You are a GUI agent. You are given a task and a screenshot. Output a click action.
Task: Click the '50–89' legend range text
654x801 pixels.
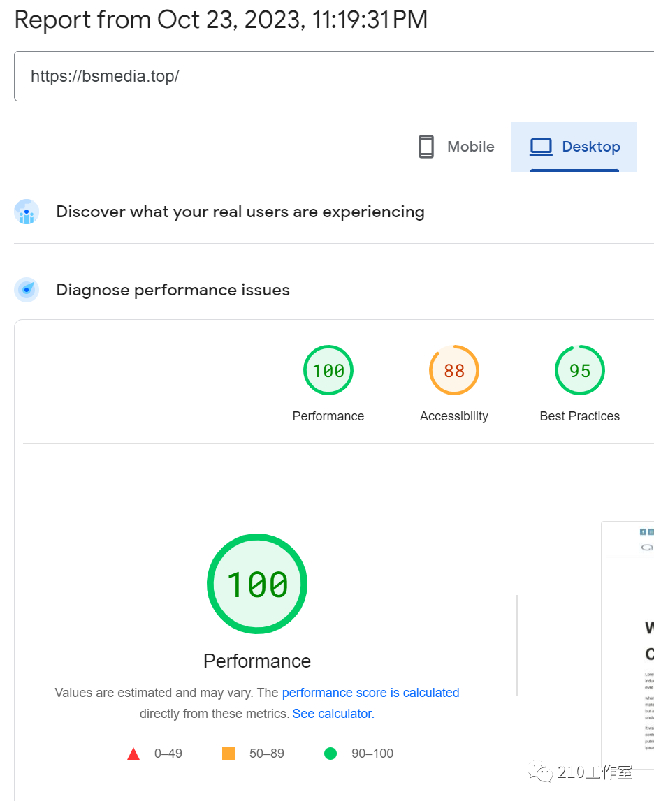[267, 754]
